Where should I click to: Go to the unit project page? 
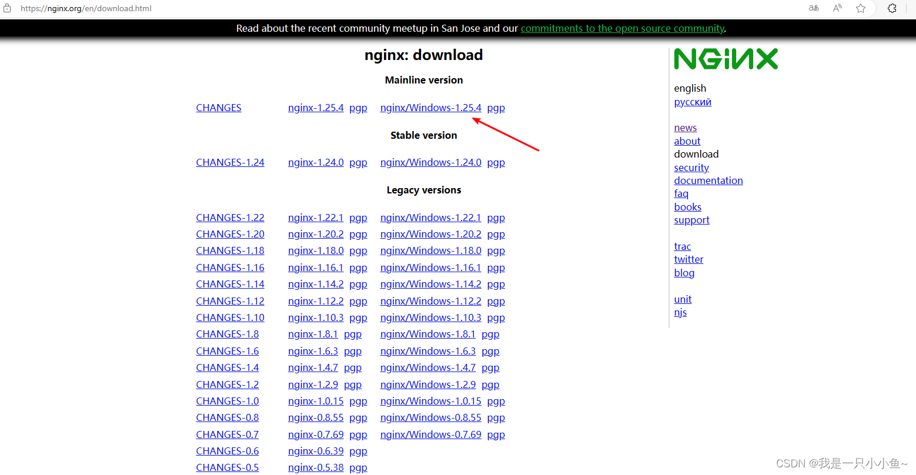(683, 299)
